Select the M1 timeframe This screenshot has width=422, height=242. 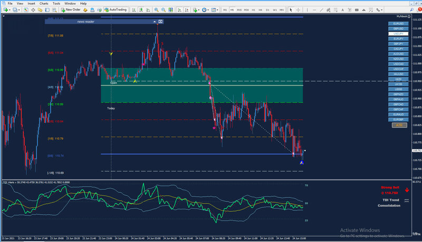[x=225, y=10]
